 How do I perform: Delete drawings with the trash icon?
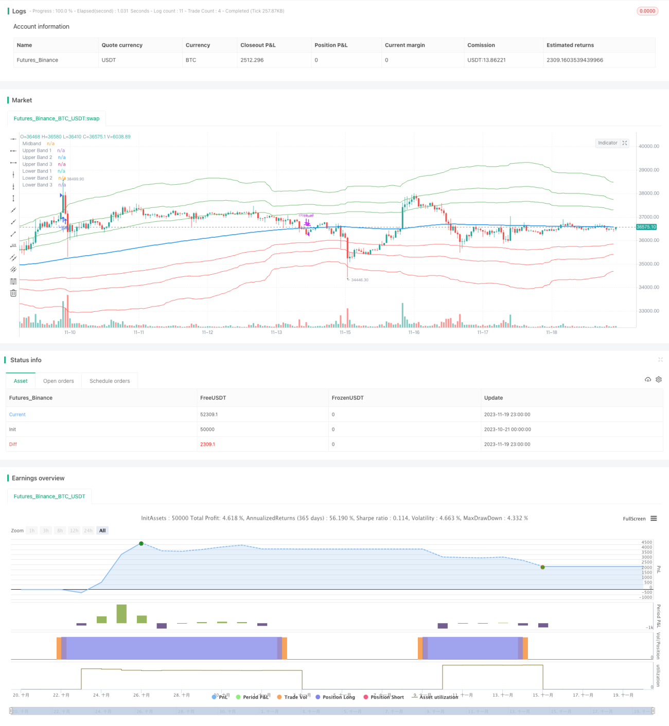pyautogui.click(x=13, y=293)
